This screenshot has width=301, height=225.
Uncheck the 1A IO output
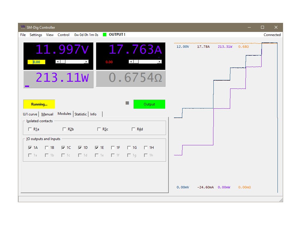pos(30,148)
